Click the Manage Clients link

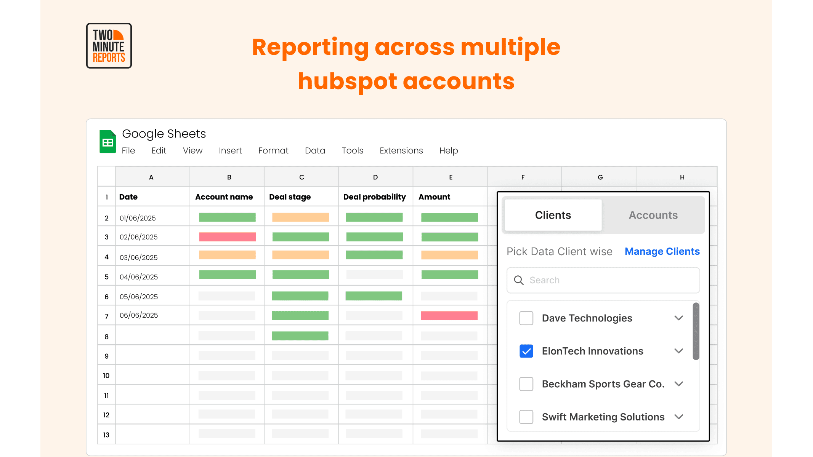coord(662,252)
